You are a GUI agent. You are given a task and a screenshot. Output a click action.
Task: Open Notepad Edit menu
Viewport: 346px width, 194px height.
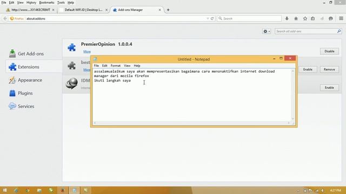(104, 66)
